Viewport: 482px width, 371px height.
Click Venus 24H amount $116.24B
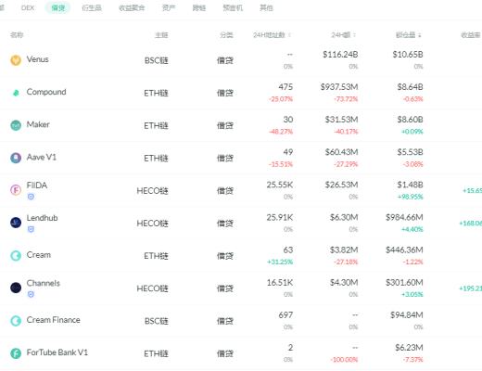tap(340, 55)
